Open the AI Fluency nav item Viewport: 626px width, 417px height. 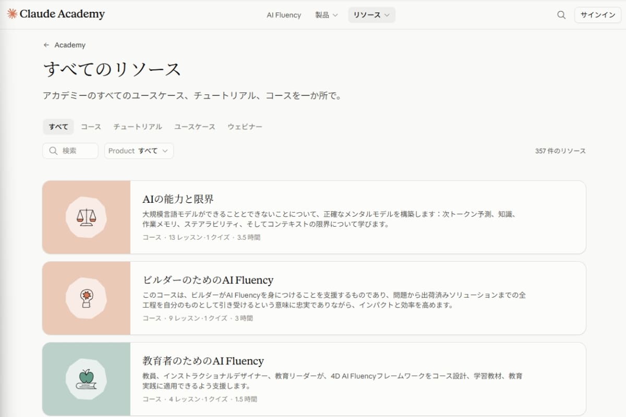284,15
